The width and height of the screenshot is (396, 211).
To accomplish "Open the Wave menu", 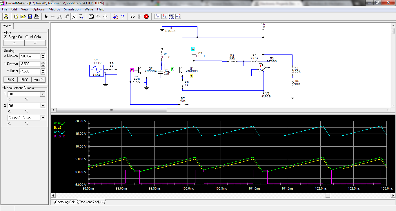I will (x=89, y=9).
